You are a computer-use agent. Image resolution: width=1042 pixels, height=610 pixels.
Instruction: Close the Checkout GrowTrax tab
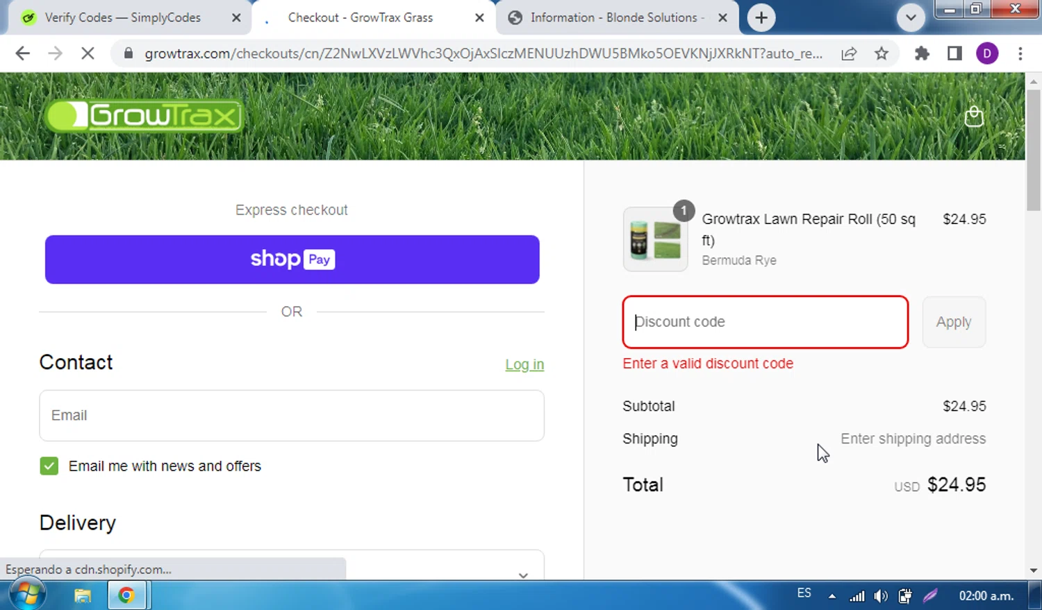(479, 17)
